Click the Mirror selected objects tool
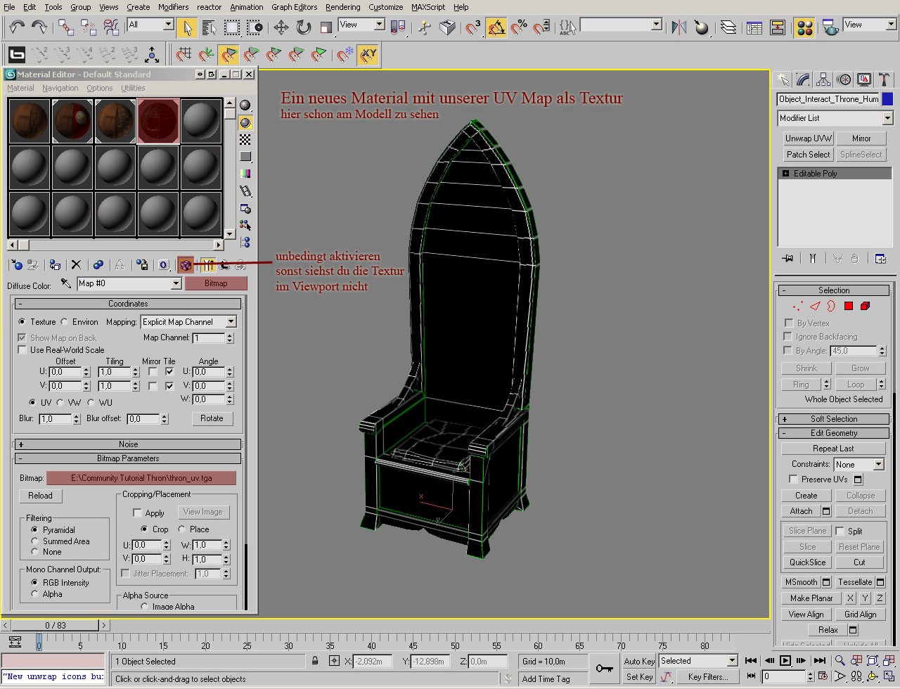900x689 pixels. tap(679, 27)
